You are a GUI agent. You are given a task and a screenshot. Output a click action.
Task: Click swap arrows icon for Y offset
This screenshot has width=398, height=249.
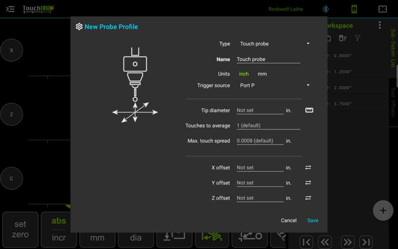pyautogui.click(x=308, y=183)
